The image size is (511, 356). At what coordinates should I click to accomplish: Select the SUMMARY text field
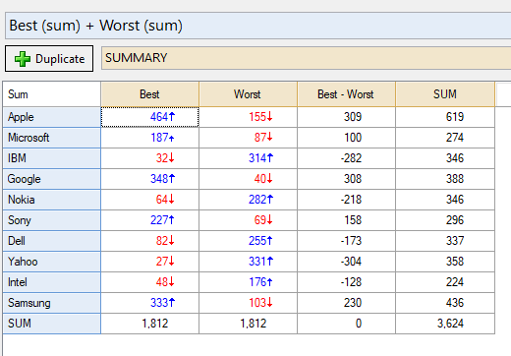[x=306, y=58]
